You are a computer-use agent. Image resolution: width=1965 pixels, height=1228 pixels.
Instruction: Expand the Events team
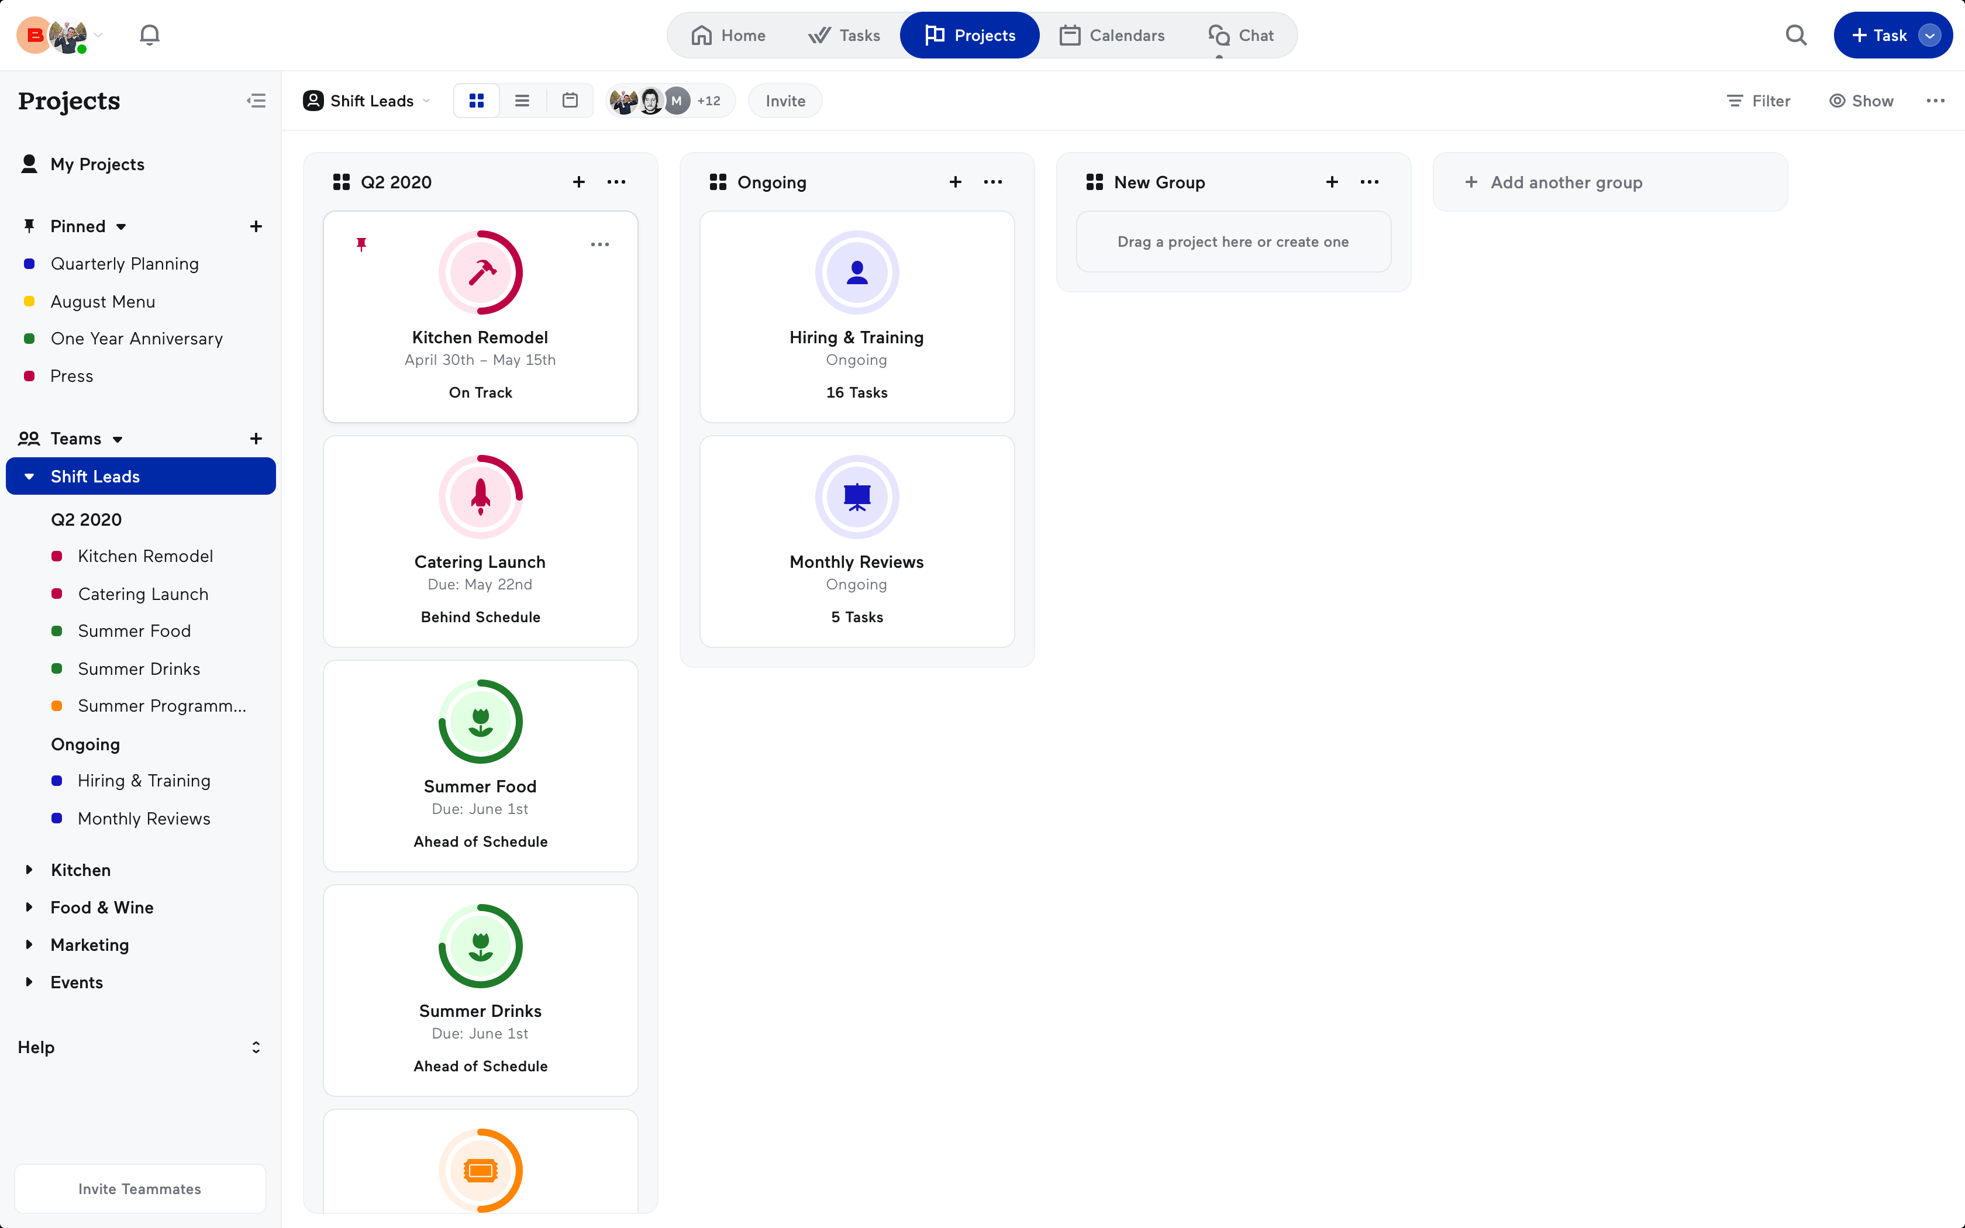click(x=29, y=982)
